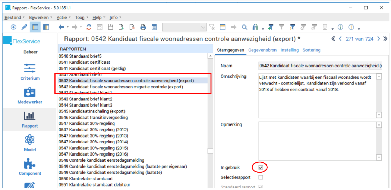This screenshot has height=190, width=391.
Task: Click the red refresh icon in toolbar
Action: coord(89,27)
